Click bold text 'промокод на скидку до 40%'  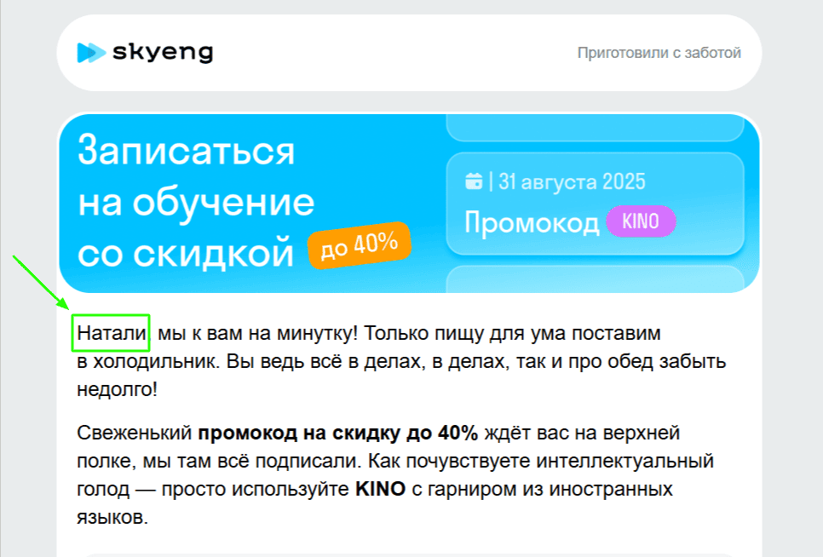click(x=338, y=434)
